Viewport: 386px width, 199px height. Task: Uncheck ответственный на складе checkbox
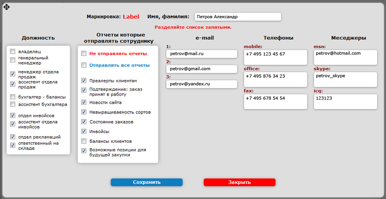13,145
